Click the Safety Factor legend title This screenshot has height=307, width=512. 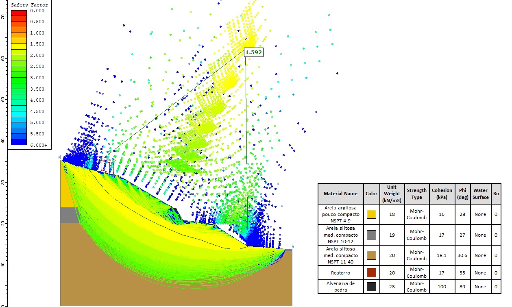(x=29, y=5)
